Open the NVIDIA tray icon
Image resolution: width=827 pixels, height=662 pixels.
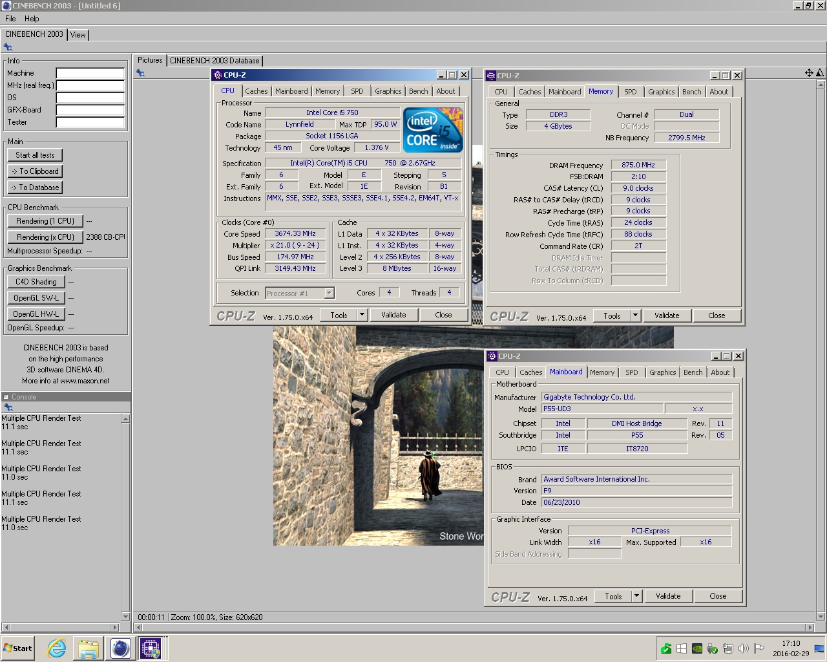click(697, 648)
